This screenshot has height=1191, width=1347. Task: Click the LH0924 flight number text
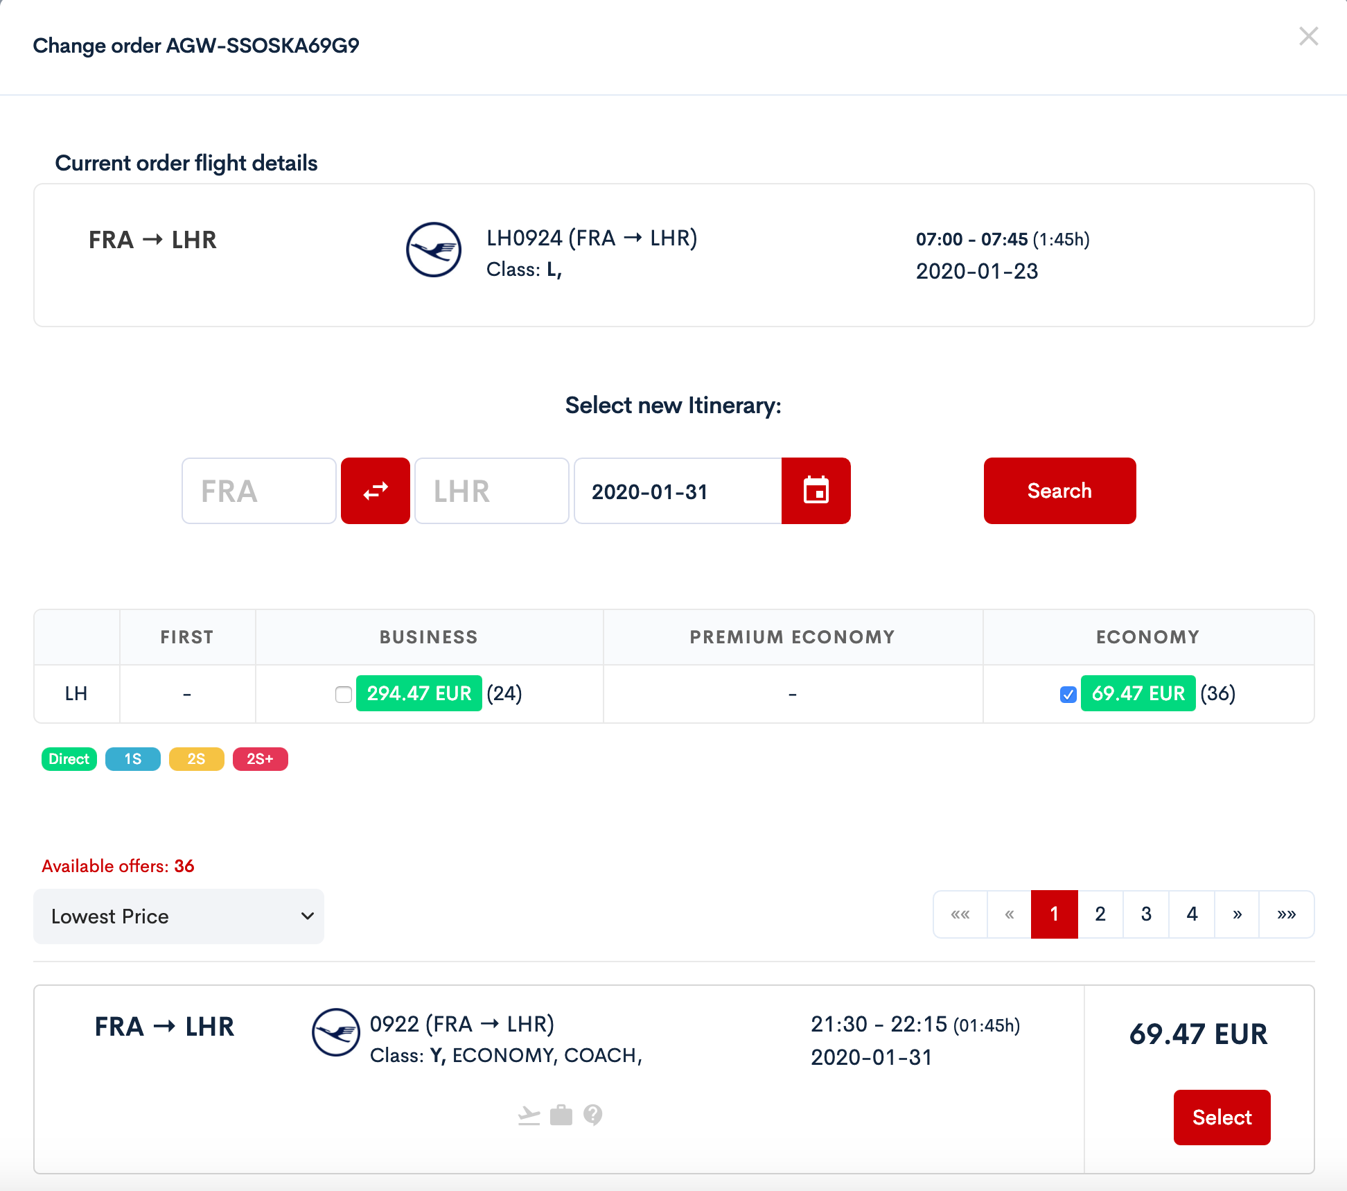[x=525, y=238]
